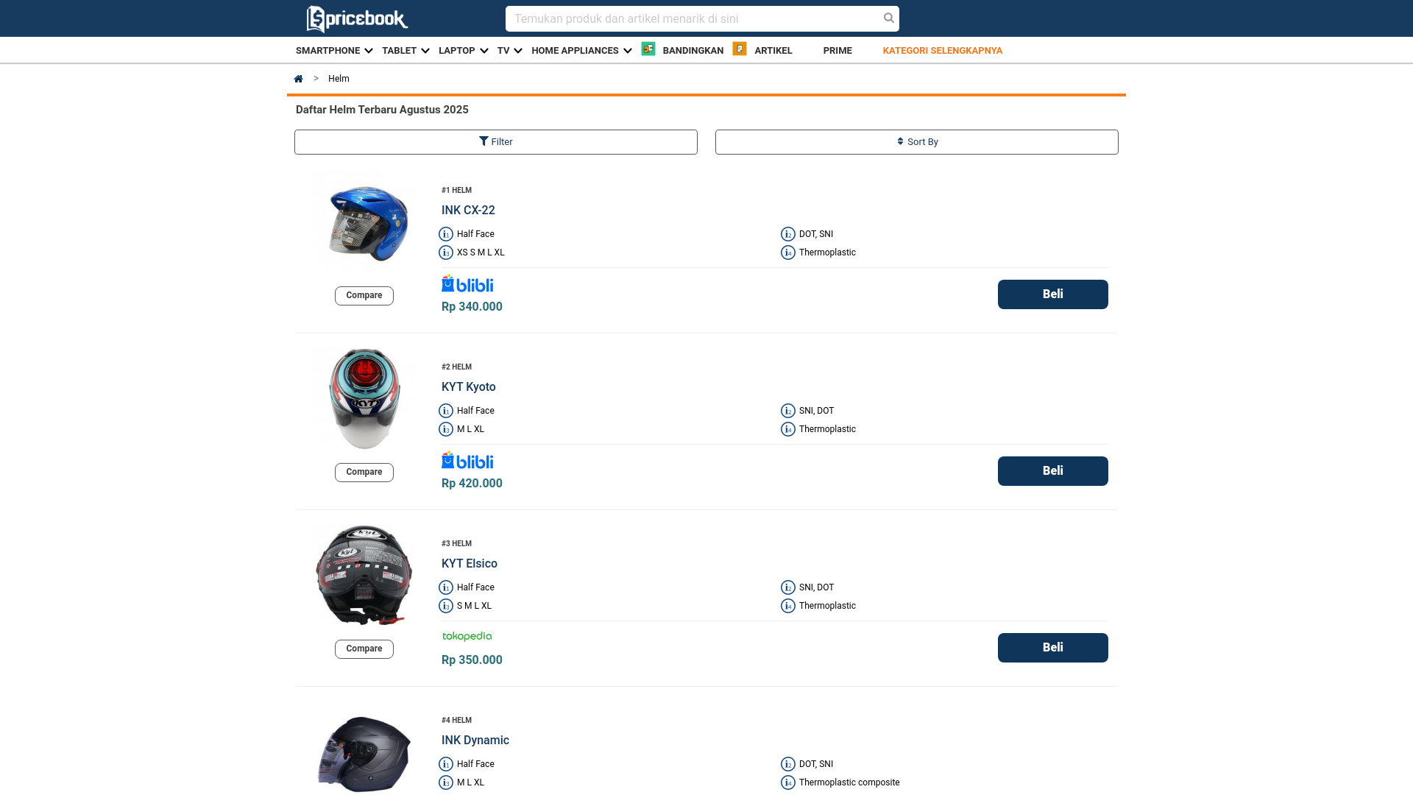Click info icon beside KYT Kyoto SNI, DOT
Viewport: 1413px width, 795px height.
pyautogui.click(x=788, y=411)
